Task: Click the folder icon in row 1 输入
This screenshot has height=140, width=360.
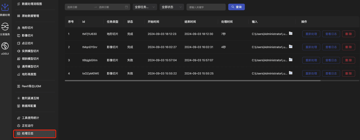Action: pos(291,34)
